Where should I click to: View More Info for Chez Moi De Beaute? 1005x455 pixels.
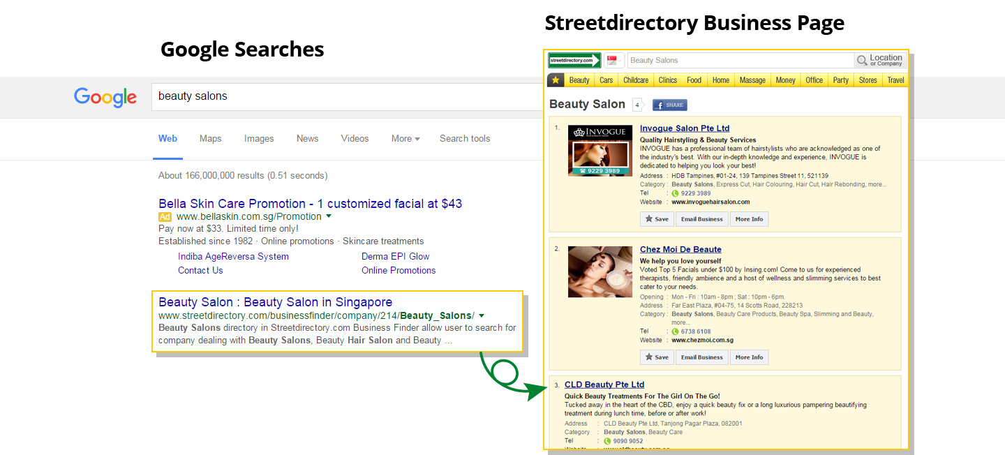[749, 357]
